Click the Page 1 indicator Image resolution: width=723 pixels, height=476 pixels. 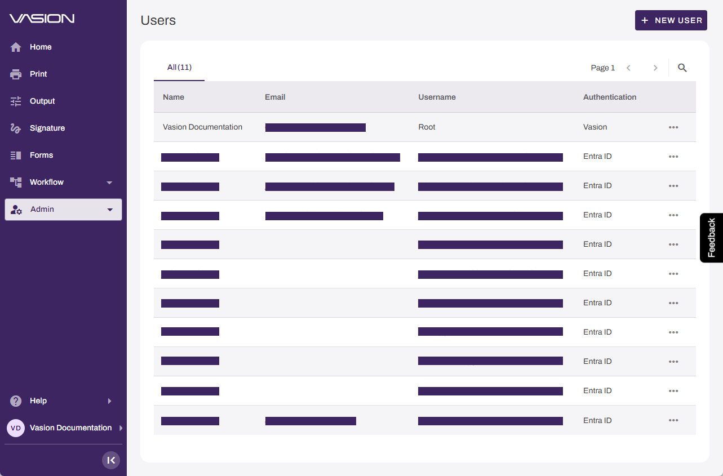(603, 68)
